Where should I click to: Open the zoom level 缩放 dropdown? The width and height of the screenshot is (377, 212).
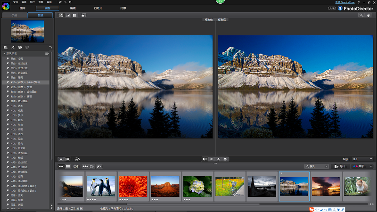(x=363, y=159)
